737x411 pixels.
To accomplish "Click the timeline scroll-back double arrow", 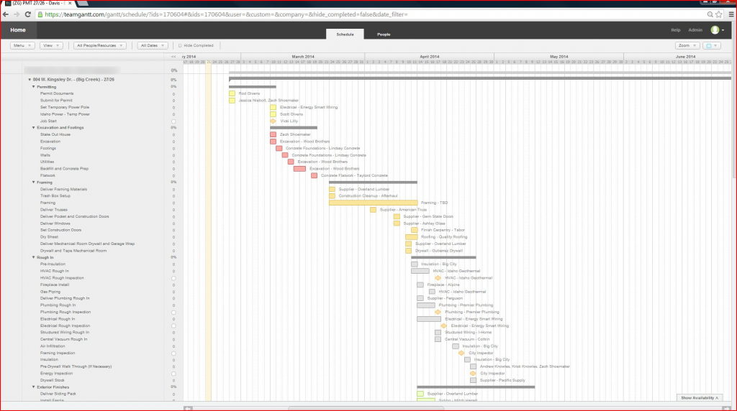I will 173,57.
